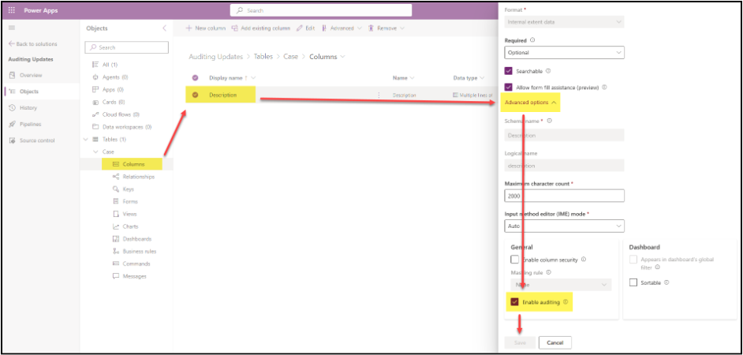
Task: Open Source control in the sidebar
Action: [x=12, y=140]
